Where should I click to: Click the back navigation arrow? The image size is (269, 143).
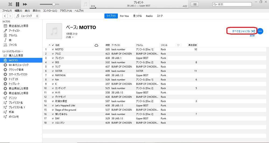click(x=5, y=16)
